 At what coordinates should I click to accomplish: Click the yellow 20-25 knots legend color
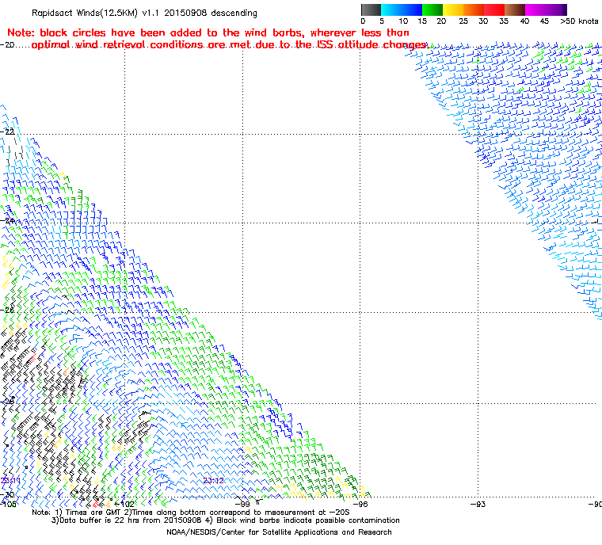[x=453, y=10]
